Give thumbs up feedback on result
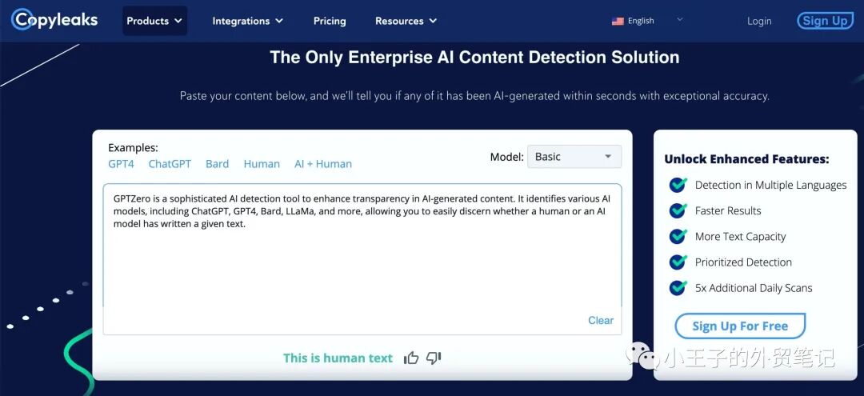Image resolution: width=864 pixels, height=396 pixels. (x=411, y=358)
